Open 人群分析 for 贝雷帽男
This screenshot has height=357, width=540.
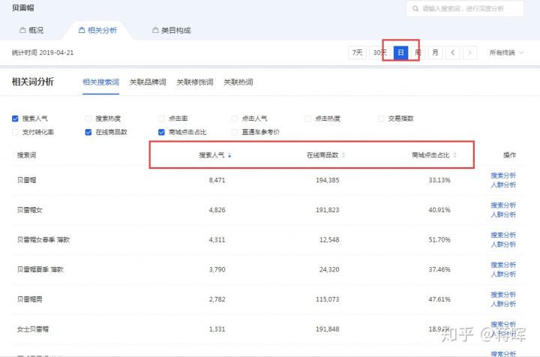click(x=503, y=304)
